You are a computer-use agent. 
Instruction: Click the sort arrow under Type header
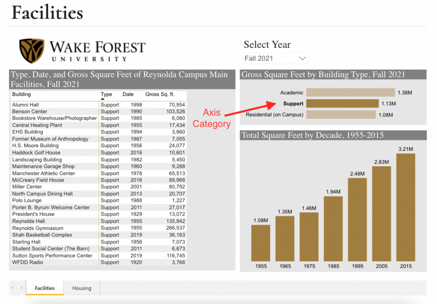click(x=102, y=99)
